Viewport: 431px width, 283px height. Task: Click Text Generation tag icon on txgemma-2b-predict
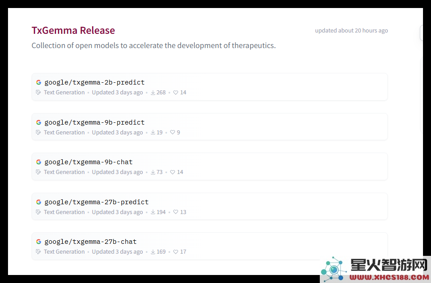(39, 93)
